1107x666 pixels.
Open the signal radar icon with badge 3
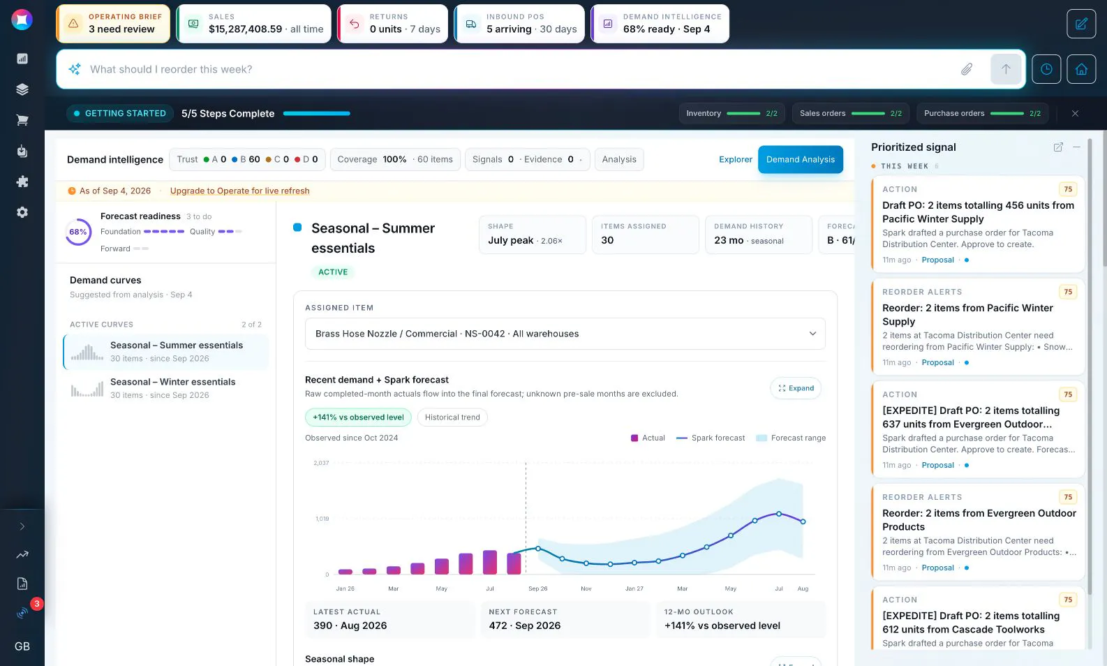22,613
